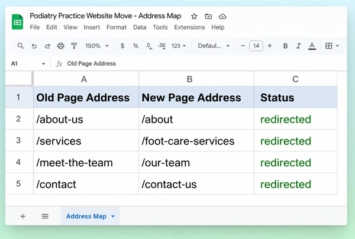Open borders dropdown arrow
This screenshot has width=355, height=239.
tap(337, 46)
